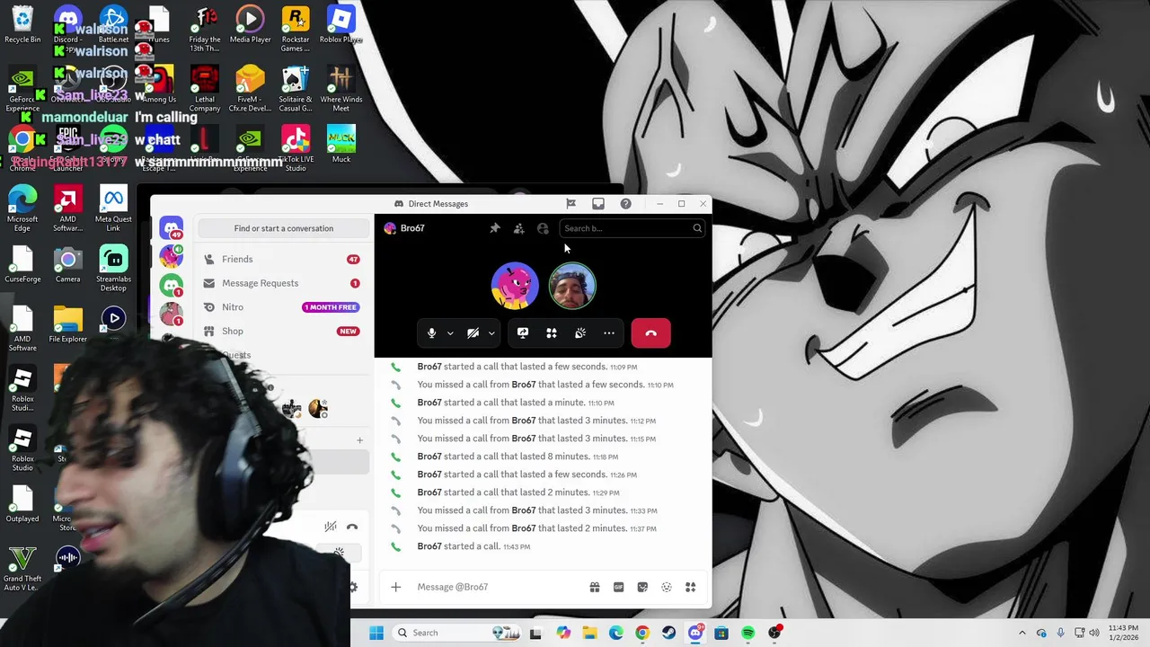The width and height of the screenshot is (1150, 647).
Task: Select Muck desktop icon
Action: pos(341,144)
